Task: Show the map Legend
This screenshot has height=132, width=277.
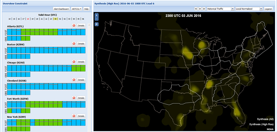Action: tap(268, 9)
